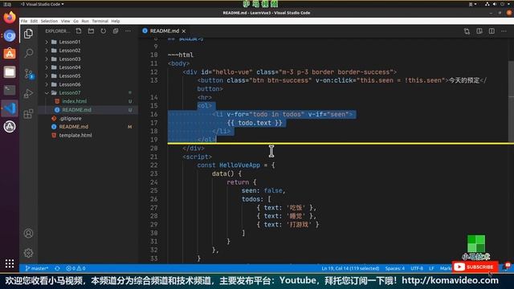Show Applications grid in the dock
Image resolution: width=514 pixels, height=289 pixels.
(10, 263)
